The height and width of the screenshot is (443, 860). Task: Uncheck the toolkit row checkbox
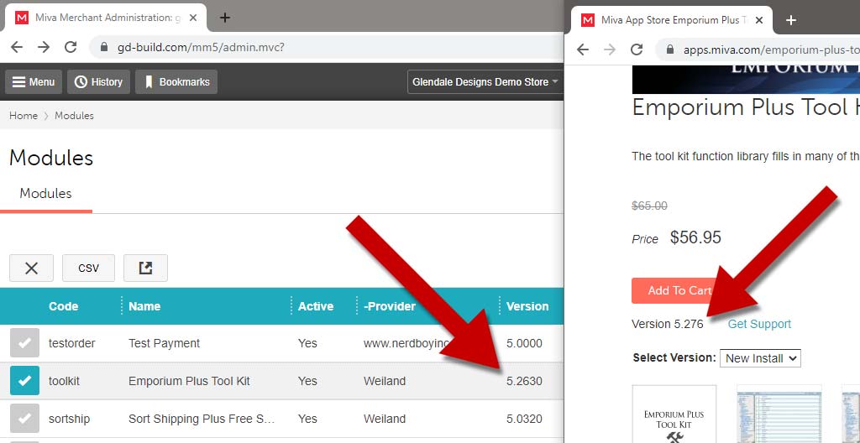(x=24, y=381)
